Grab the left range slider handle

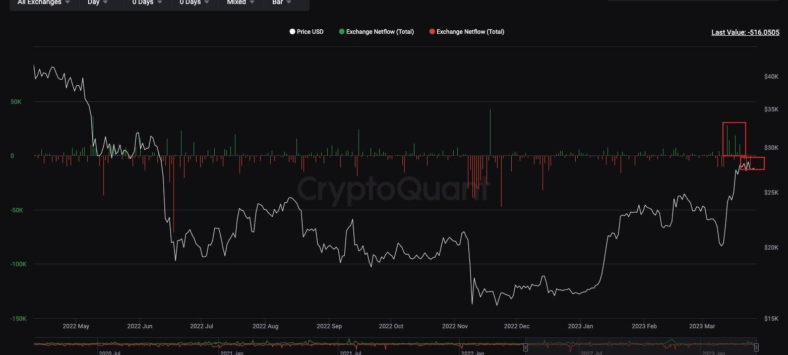pyautogui.click(x=525, y=347)
